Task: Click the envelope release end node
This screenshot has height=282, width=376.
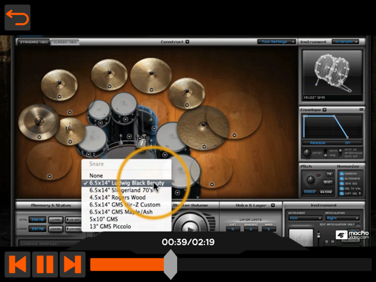Action: [347, 137]
